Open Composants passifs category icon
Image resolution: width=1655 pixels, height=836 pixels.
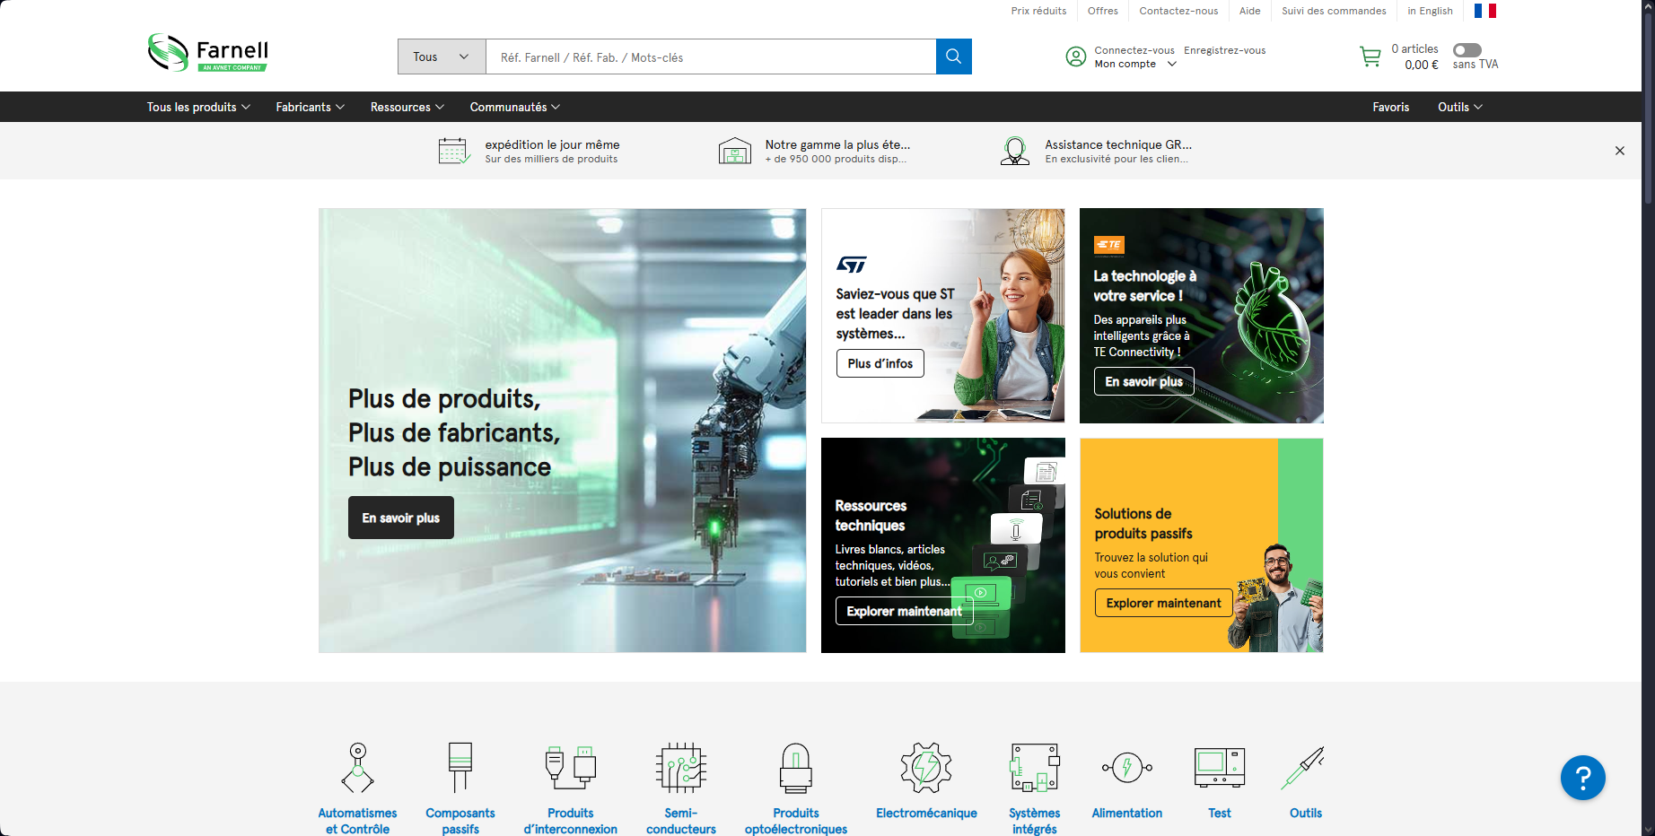(460, 767)
